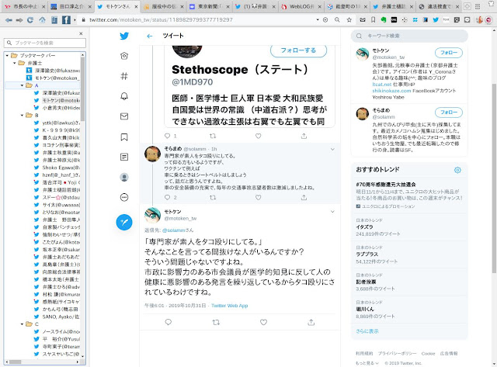Follow そらまめ in the right panel
Screen dimensions: 497x367
pyautogui.click(x=449, y=112)
